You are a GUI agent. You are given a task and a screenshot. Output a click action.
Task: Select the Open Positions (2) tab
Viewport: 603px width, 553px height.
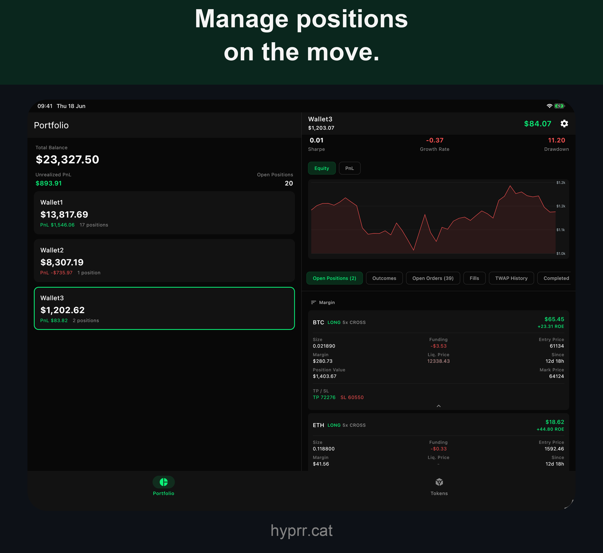click(x=334, y=278)
